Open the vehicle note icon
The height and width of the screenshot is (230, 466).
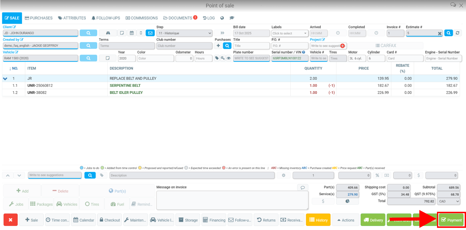tap(108, 58)
